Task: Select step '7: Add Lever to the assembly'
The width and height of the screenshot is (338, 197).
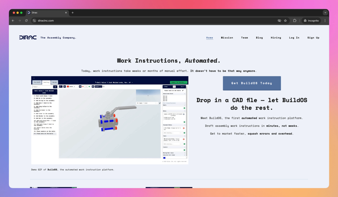Action: 44,114
